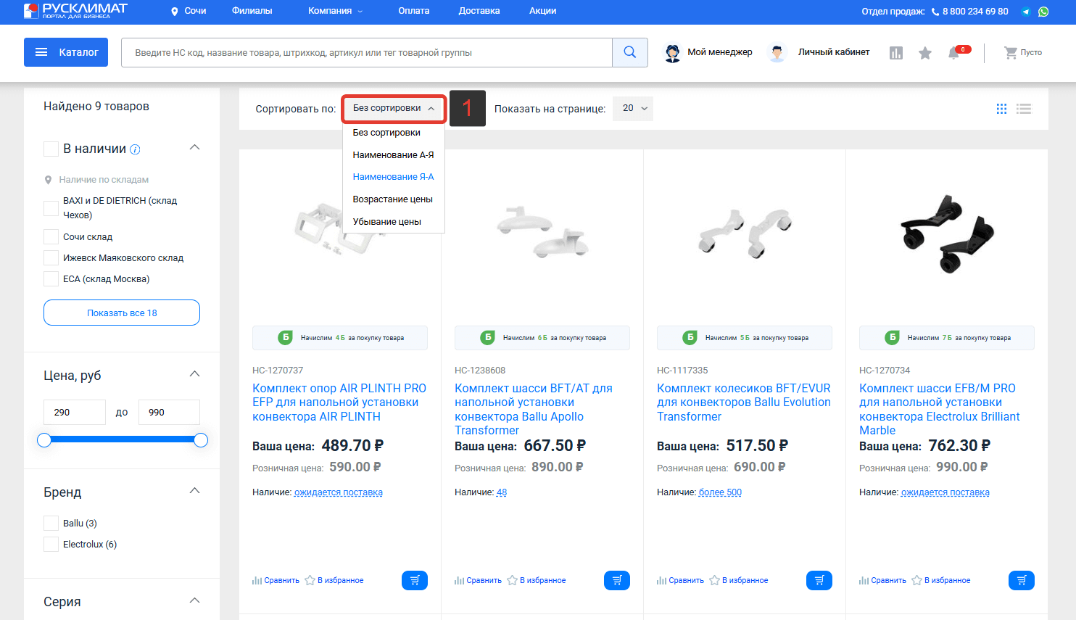Click the info icon next to В наличии
The width and height of the screenshot is (1076, 620).
[135, 149]
